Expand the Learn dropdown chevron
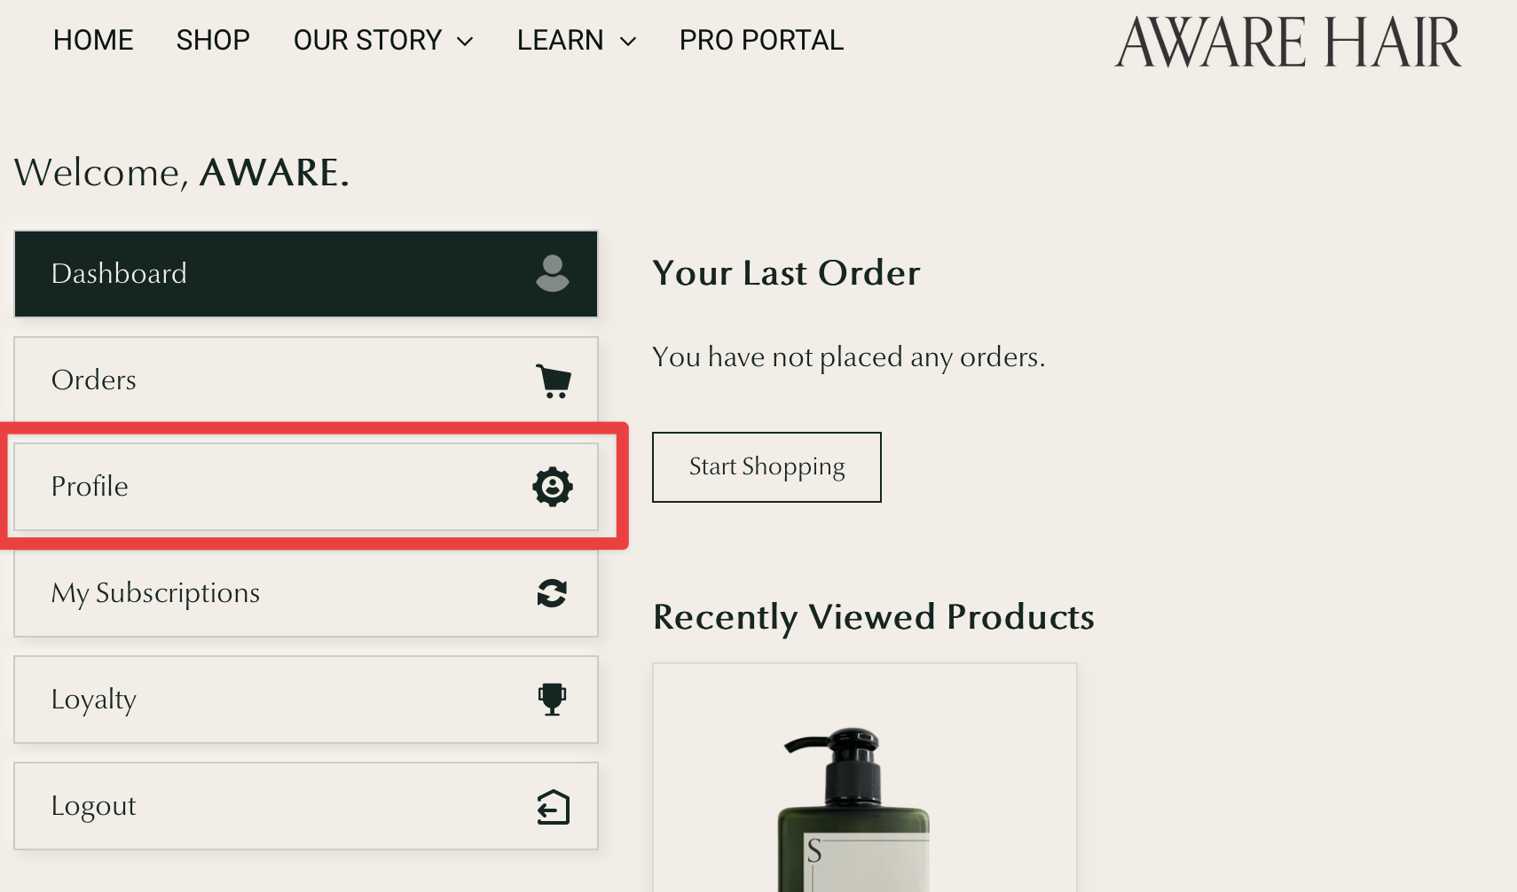The width and height of the screenshot is (1517, 892). pos(628,42)
